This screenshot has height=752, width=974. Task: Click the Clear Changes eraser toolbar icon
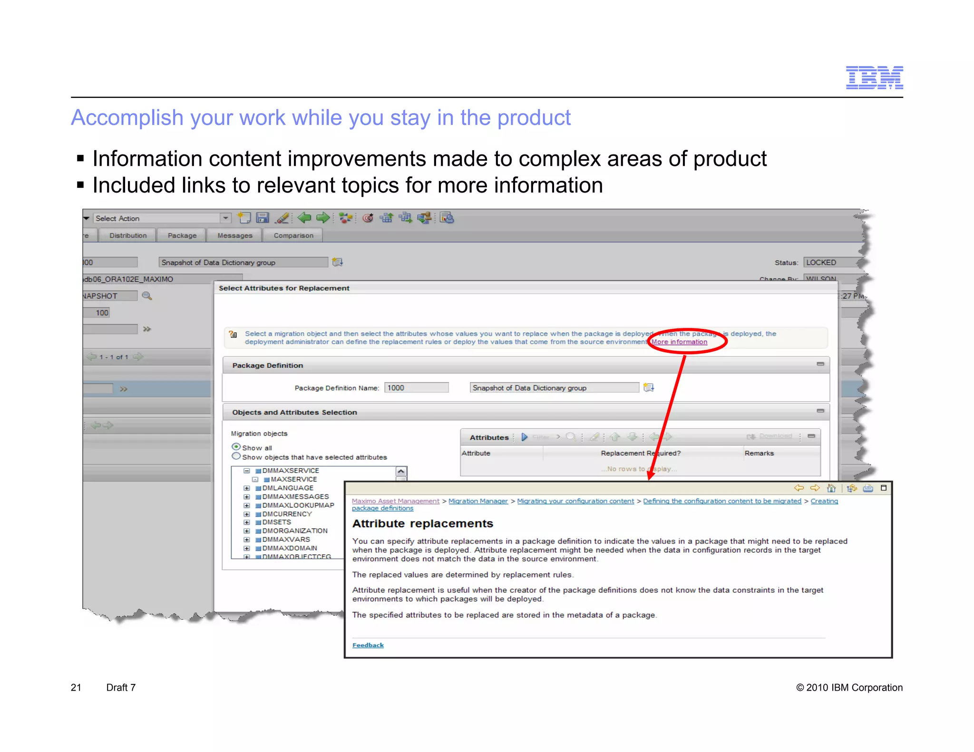tap(282, 218)
